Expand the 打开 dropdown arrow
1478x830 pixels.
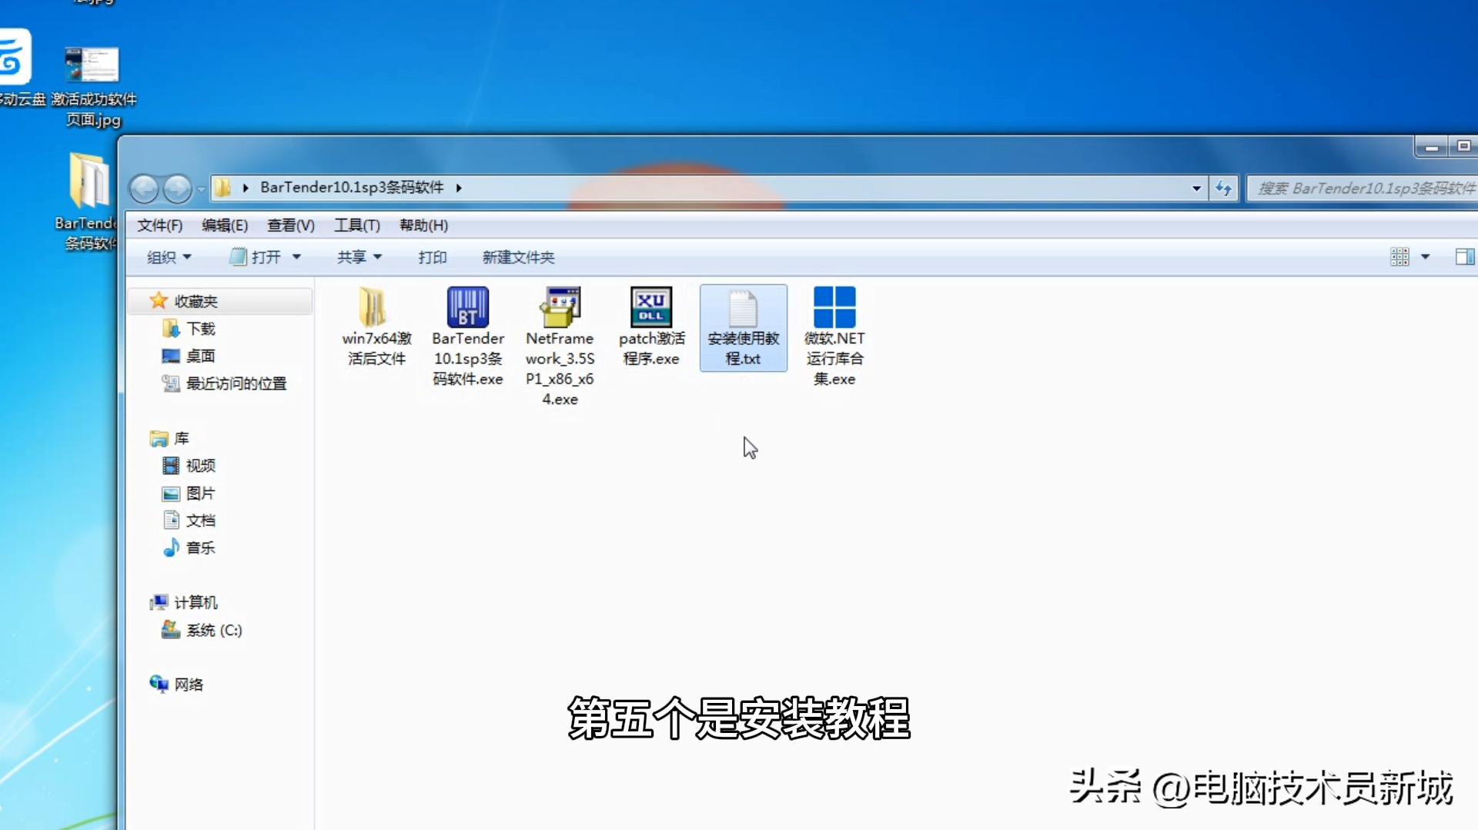click(x=296, y=257)
